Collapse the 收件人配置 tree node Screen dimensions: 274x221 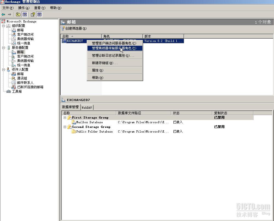click(x=3, y=70)
